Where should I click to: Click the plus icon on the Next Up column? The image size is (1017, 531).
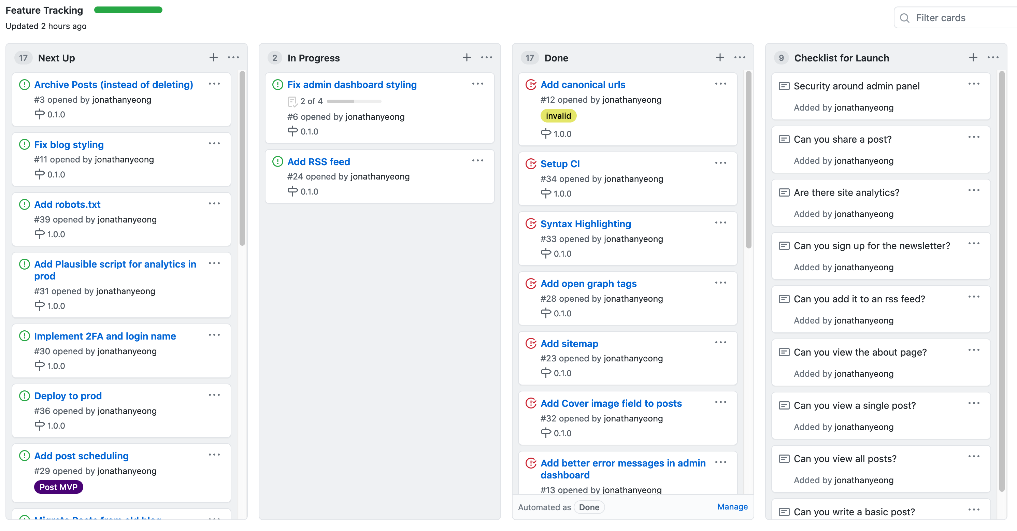coord(213,57)
